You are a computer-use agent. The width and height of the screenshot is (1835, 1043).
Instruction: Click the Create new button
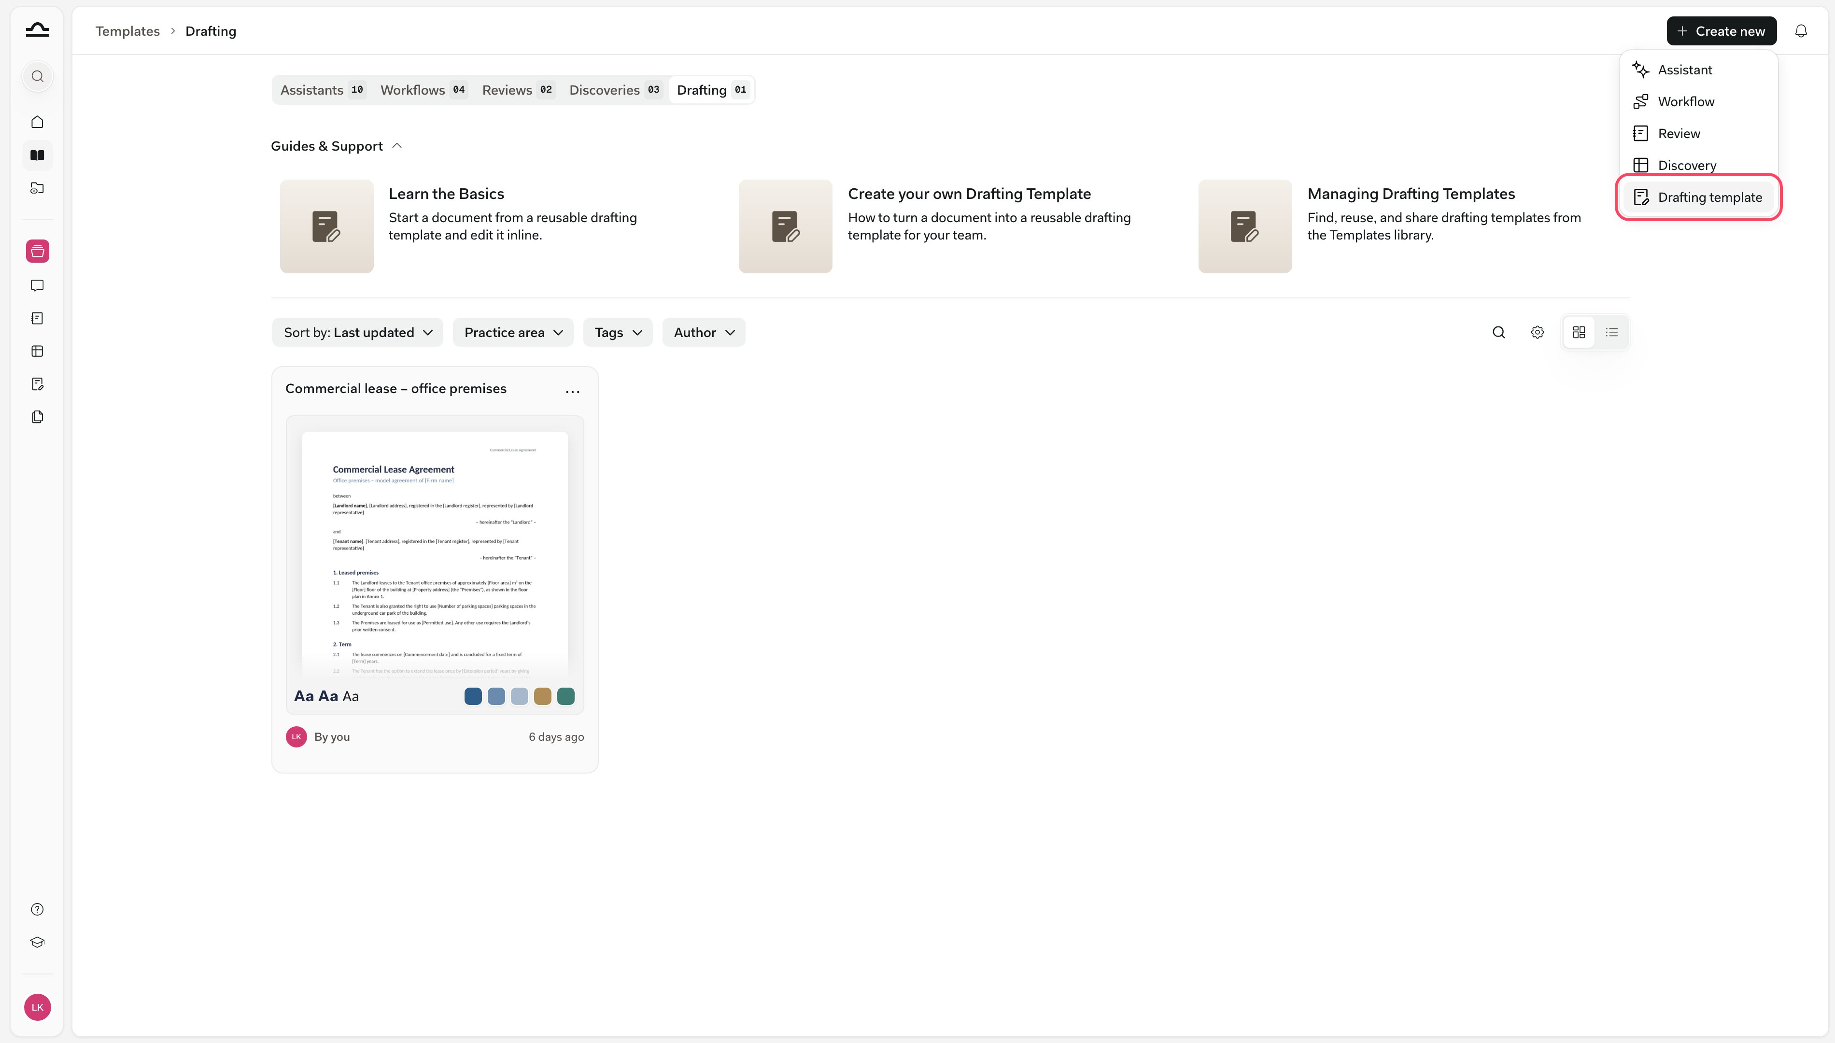[1721, 31]
